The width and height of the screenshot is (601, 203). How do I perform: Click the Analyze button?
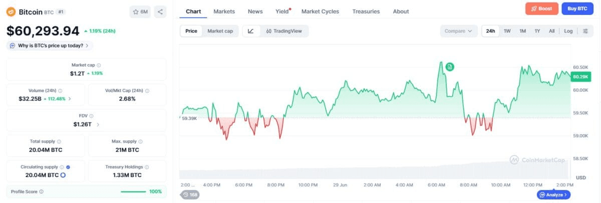pyautogui.click(x=553, y=194)
